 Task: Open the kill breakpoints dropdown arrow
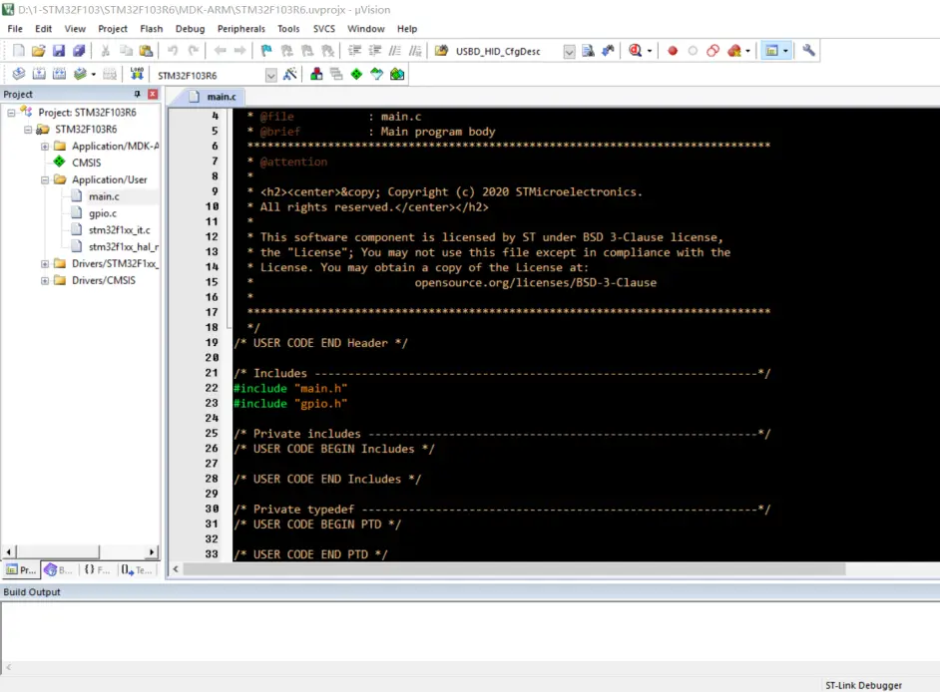[747, 52]
